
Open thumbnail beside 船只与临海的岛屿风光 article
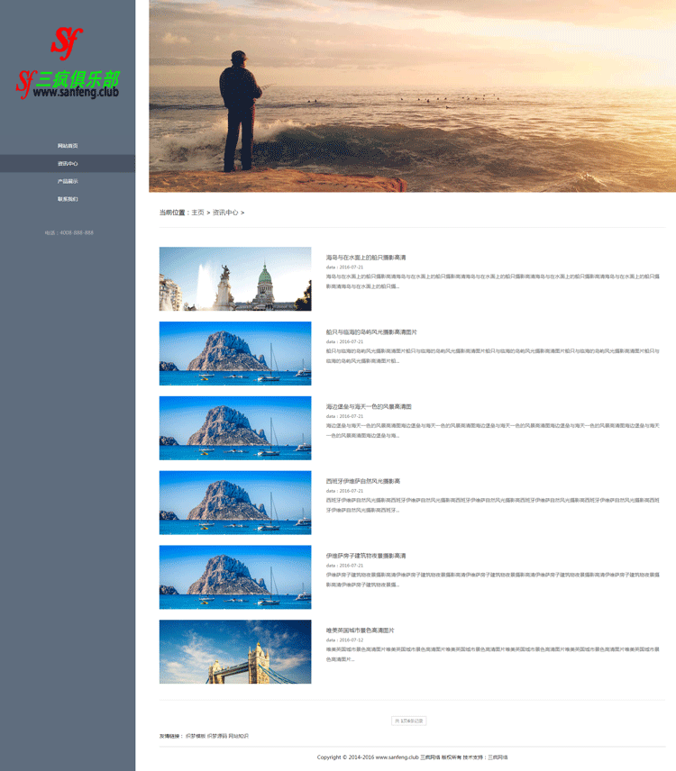point(235,354)
